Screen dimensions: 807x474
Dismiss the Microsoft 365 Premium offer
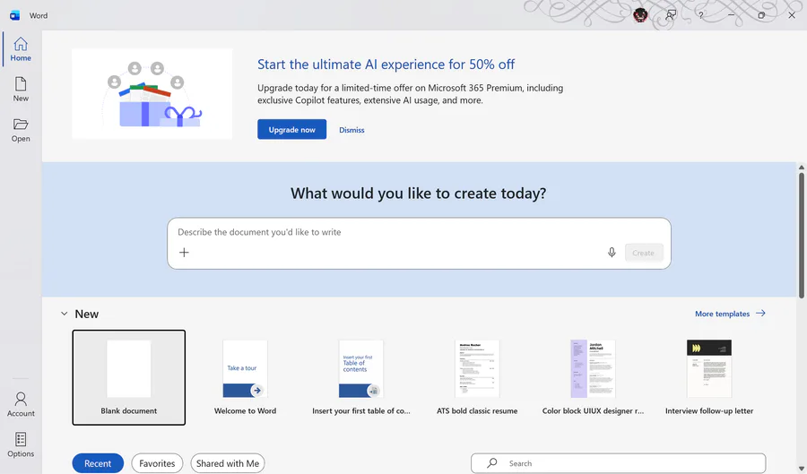click(351, 130)
